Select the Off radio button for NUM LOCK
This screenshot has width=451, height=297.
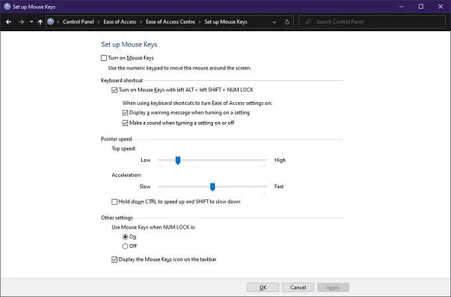(125, 246)
